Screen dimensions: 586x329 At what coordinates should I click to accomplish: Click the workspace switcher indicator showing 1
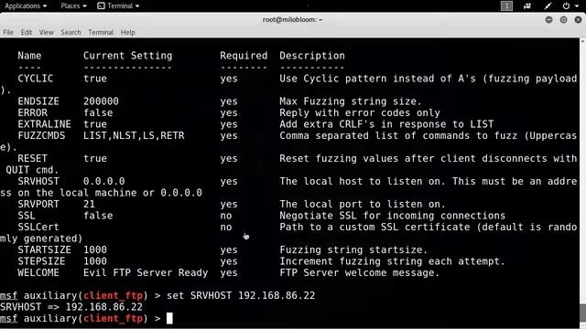tap(506, 6)
